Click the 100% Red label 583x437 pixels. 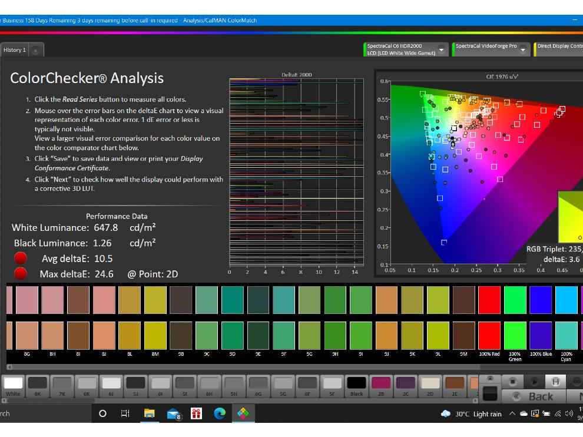[x=489, y=354]
